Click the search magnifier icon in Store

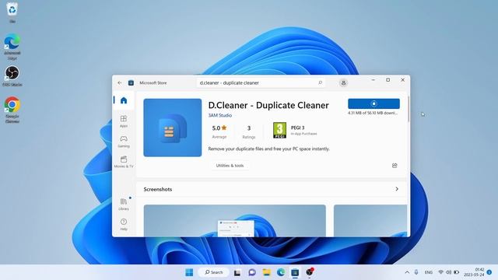[x=320, y=82]
